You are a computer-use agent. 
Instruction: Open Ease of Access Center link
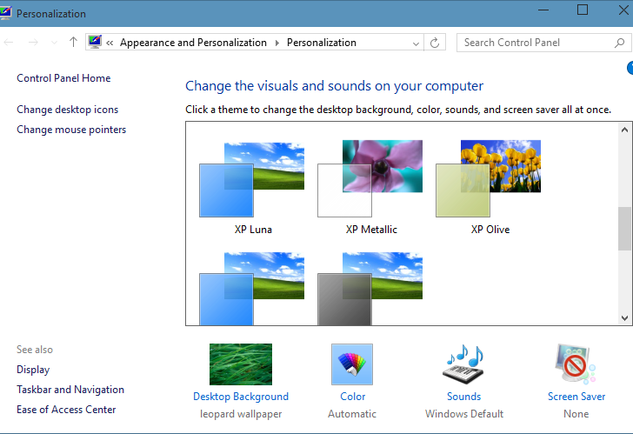[x=66, y=410]
